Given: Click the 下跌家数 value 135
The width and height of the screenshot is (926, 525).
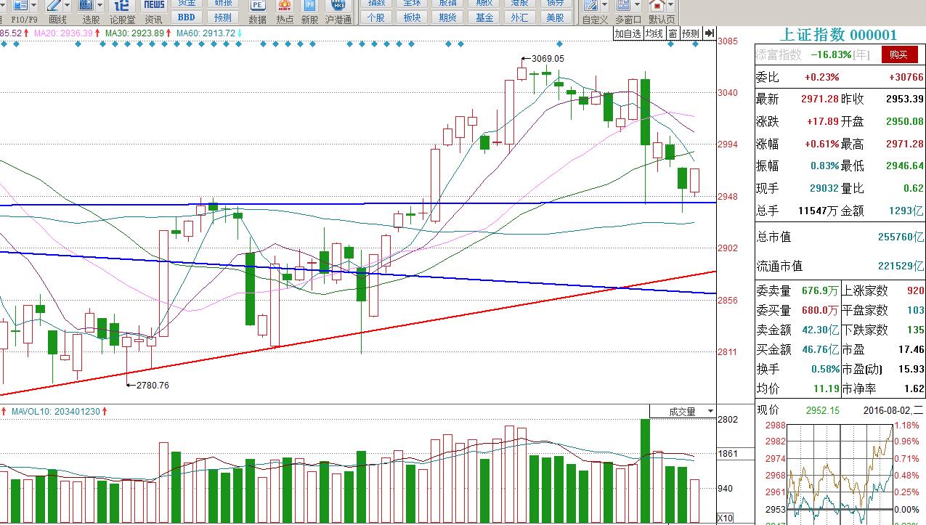Looking at the screenshot, I should click(915, 330).
